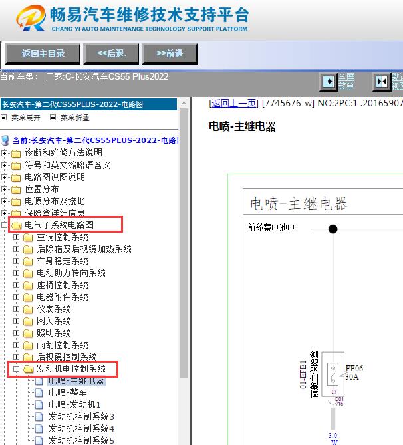The width and height of the screenshot is (403, 445).
Task: Click the 符号和英文缩略语含义 folder icon
Action: click(x=16, y=166)
